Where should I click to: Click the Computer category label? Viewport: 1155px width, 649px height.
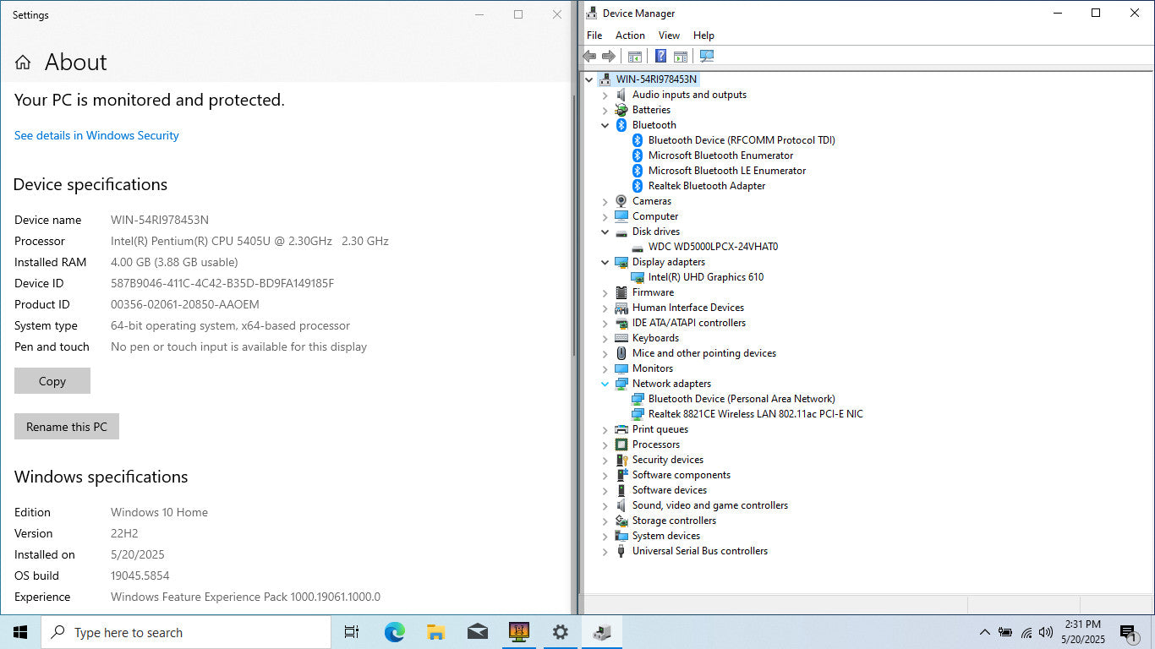[655, 216]
